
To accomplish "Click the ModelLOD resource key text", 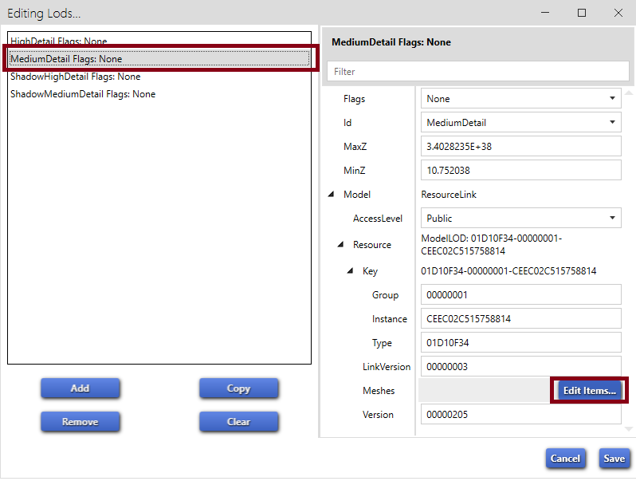I will tap(491, 244).
